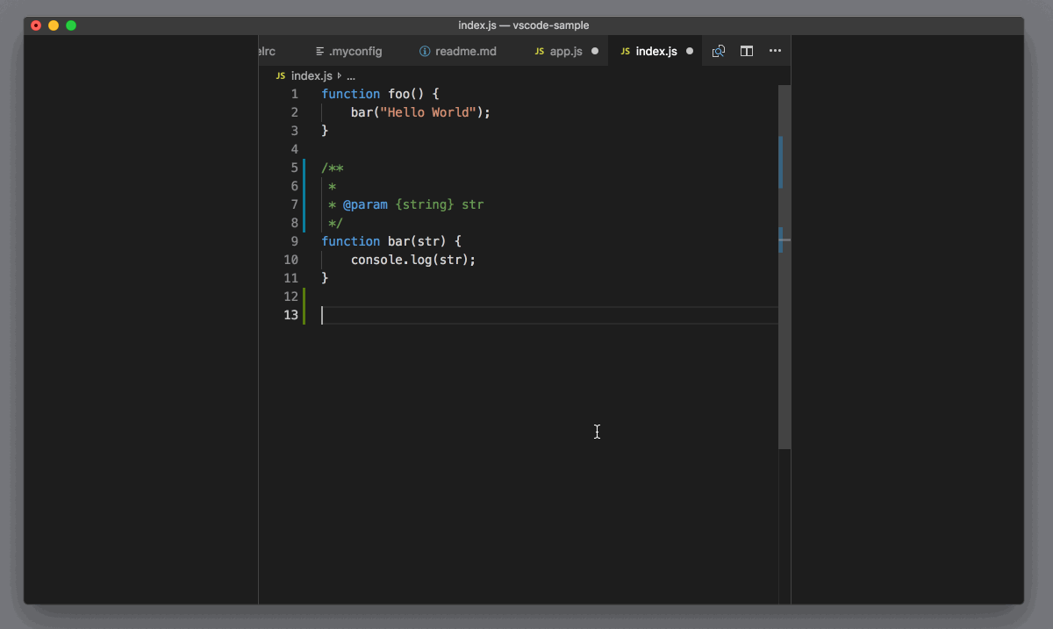This screenshot has width=1053, height=629.
Task: Click the 'function' keyword on line 1
Action: coord(351,94)
